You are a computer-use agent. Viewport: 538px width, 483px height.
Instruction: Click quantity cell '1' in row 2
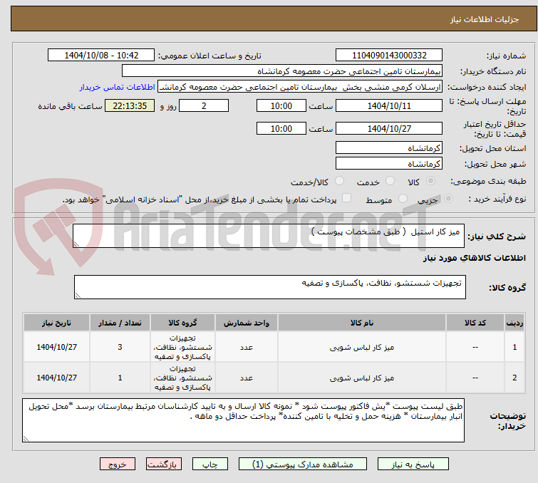pos(120,378)
